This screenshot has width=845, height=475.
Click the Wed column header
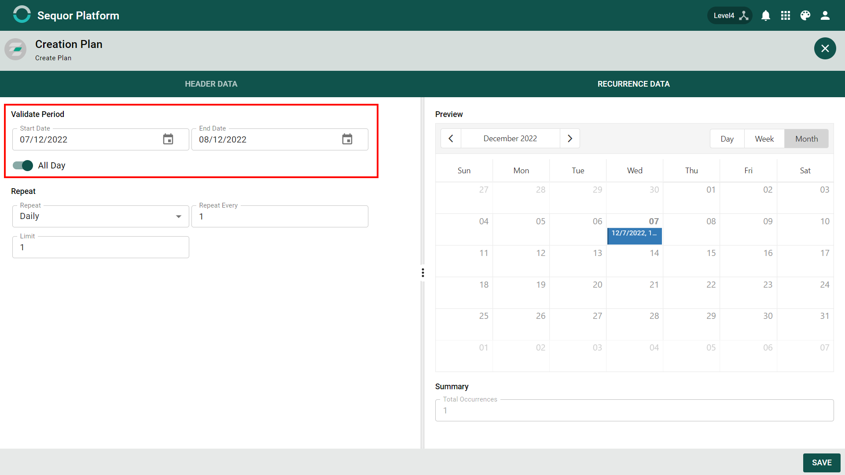[x=635, y=171]
